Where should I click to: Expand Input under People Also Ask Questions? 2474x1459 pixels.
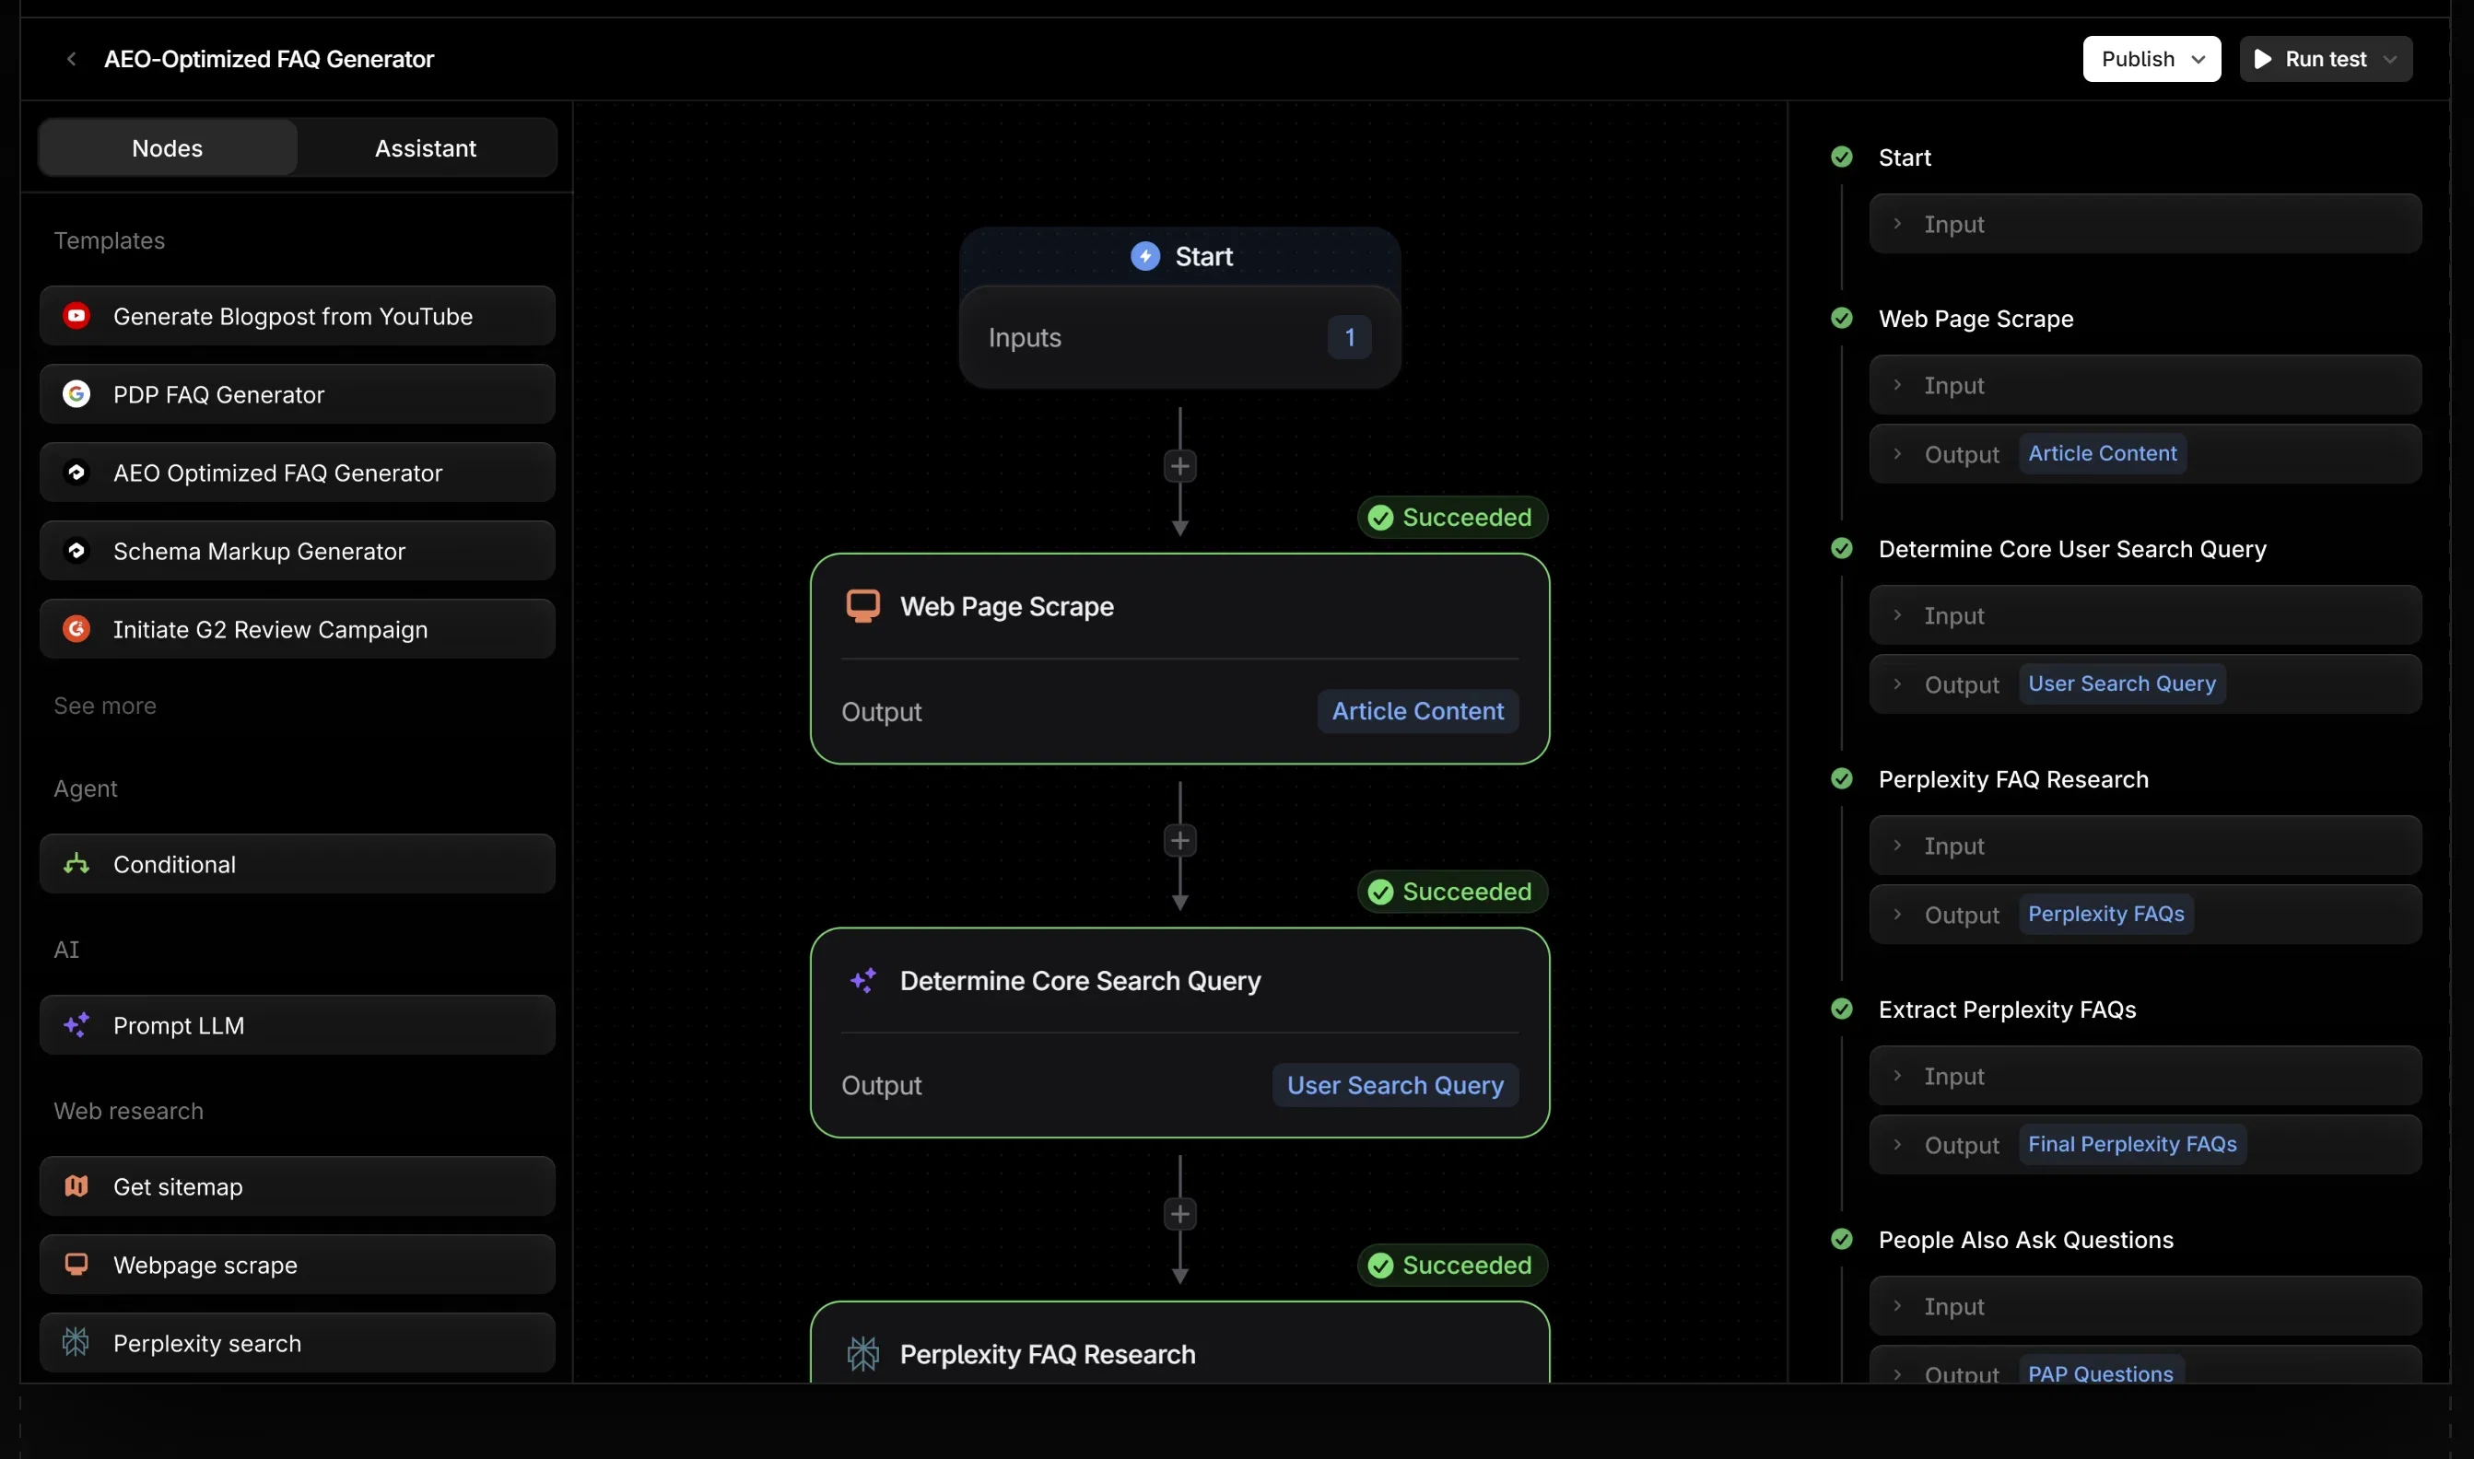click(2146, 1304)
